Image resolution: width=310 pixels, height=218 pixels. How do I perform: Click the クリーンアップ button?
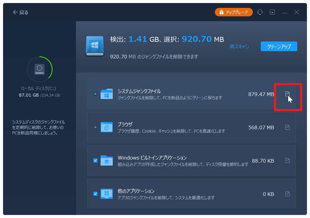279,46
